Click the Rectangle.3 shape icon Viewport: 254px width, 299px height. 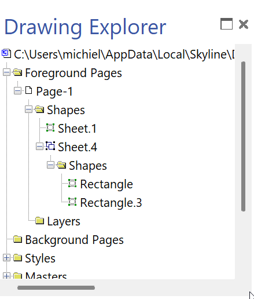[x=72, y=202]
